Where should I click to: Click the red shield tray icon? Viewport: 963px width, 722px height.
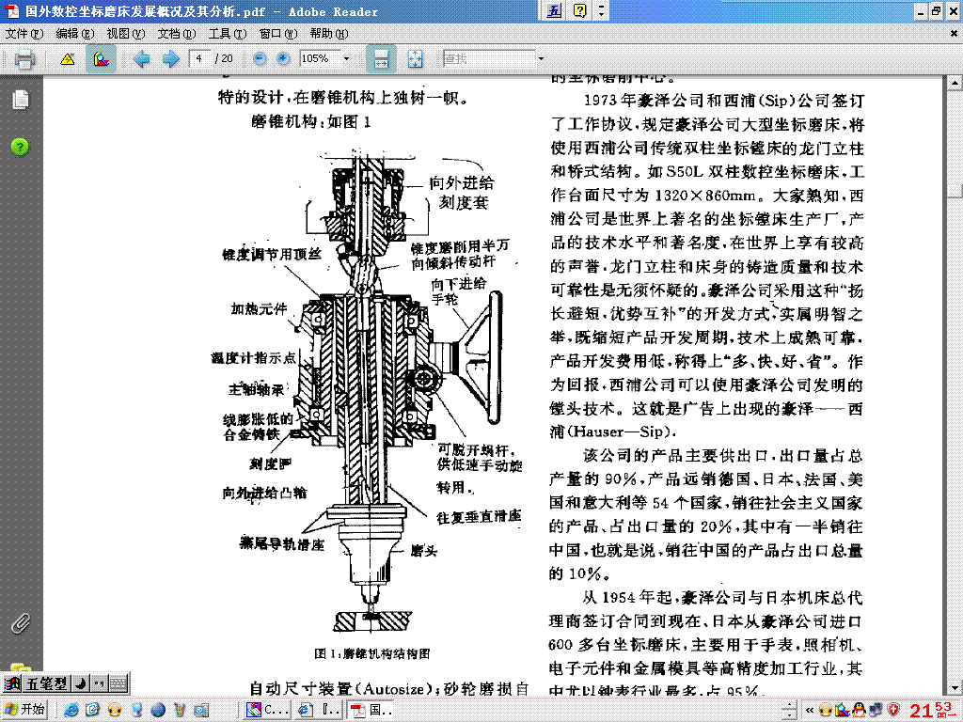(893, 710)
